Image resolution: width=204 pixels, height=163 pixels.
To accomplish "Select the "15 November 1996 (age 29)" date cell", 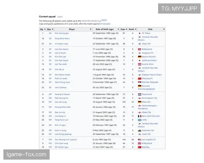I will coord(105,57).
